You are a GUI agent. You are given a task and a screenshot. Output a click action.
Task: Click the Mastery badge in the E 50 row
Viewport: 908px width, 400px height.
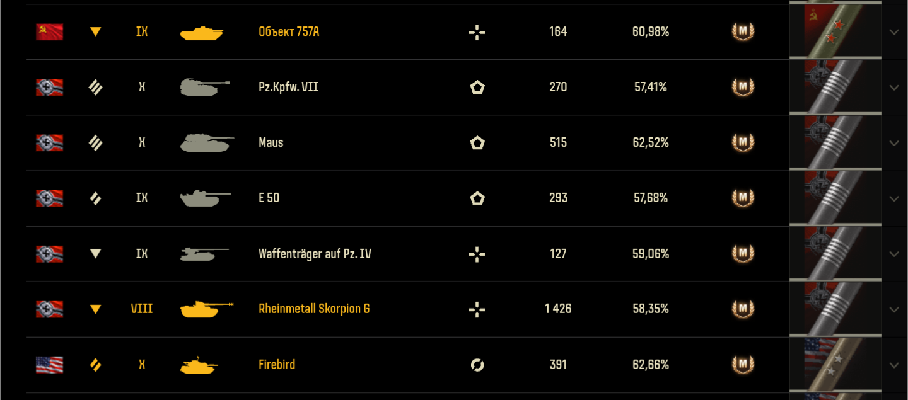pyautogui.click(x=743, y=198)
